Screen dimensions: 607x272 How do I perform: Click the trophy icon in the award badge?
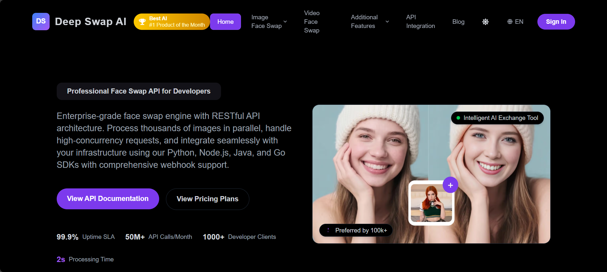tap(142, 22)
